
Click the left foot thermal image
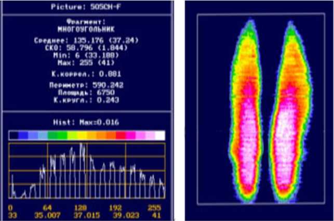point(246,111)
